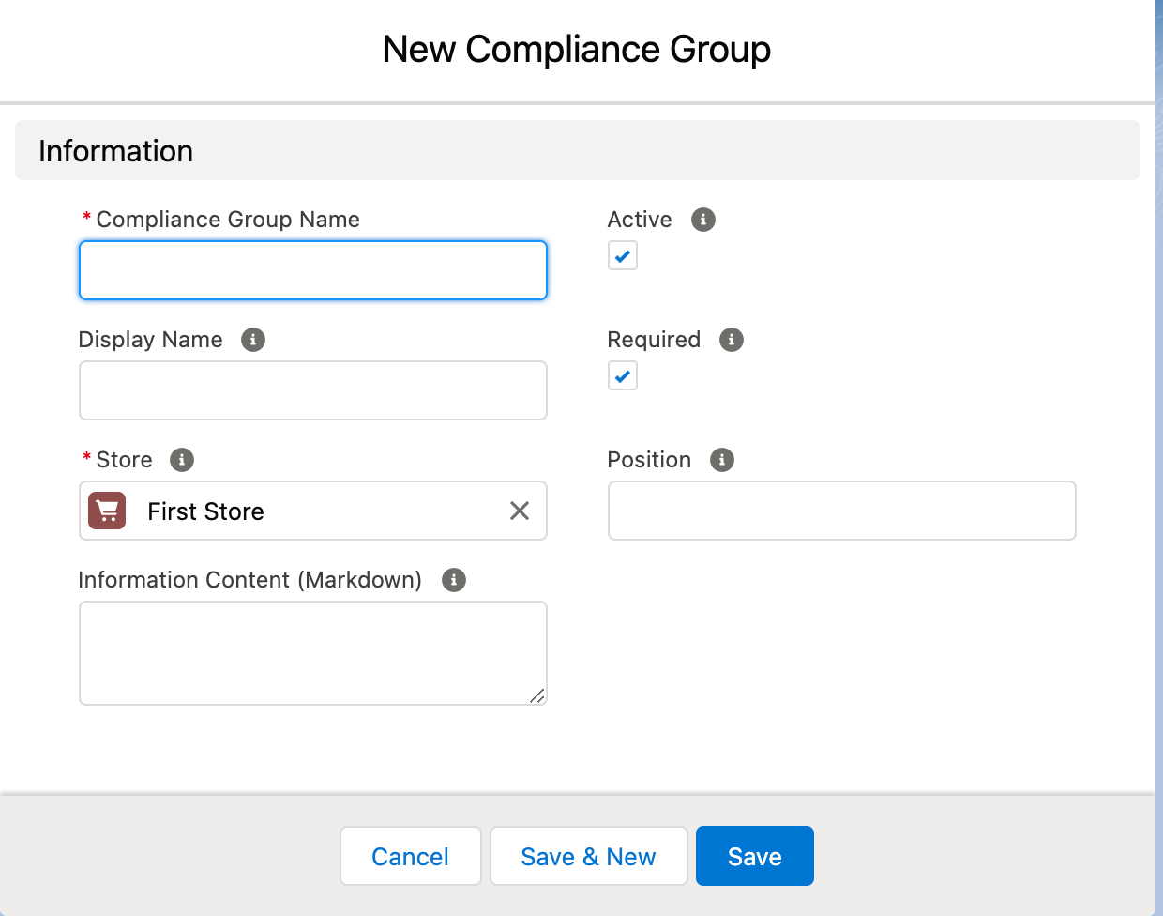
Task: Save the new Compliance Group
Action: (754, 855)
